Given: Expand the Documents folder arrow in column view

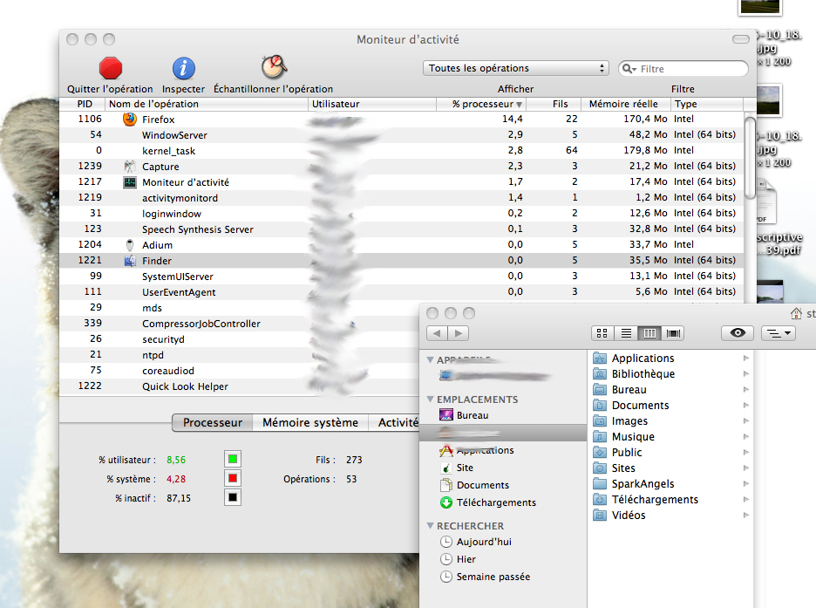Looking at the screenshot, I should [x=745, y=405].
